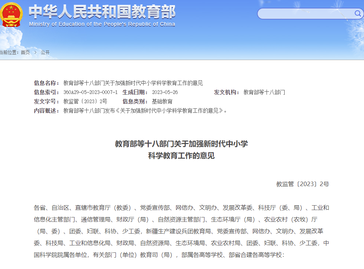Click the paragraph line starting 各省、自治区
This screenshot has width=364, height=269.
click(181, 207)
